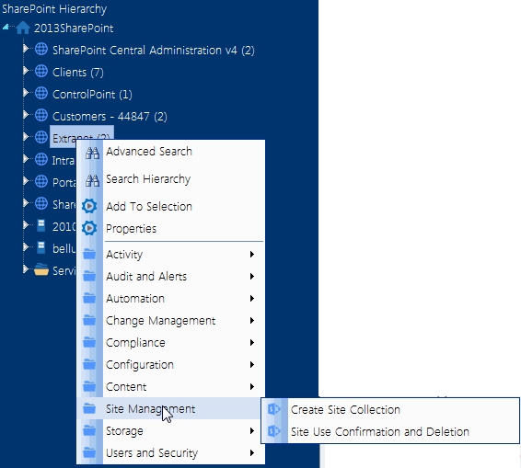521x468 pixels.
Task: Click the binoculars icon for Search Hierarchy
Action: click(x=92, y=180)
